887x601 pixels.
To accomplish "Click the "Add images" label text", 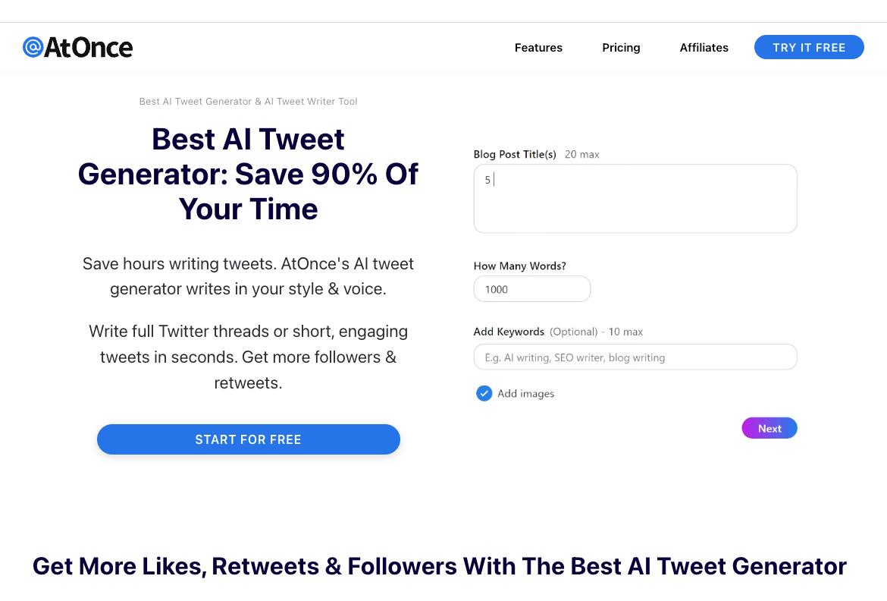I will tap(525, 394).
